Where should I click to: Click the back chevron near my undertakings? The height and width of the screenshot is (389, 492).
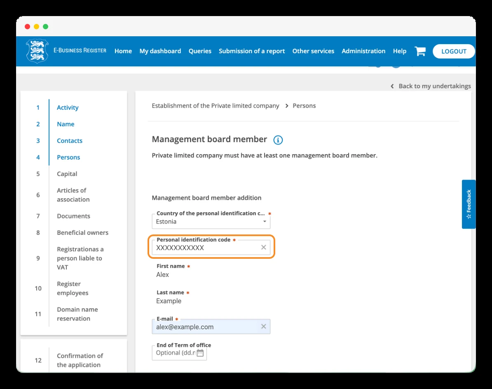coord(392,86)
